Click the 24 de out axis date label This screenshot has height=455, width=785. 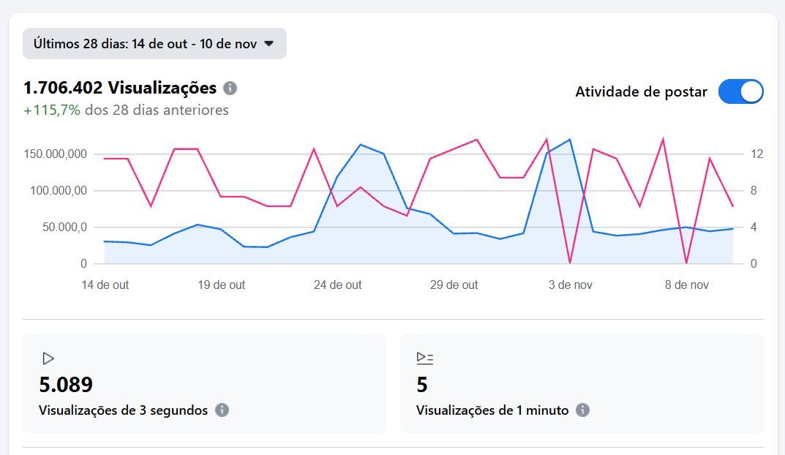[x=337, y=285]
